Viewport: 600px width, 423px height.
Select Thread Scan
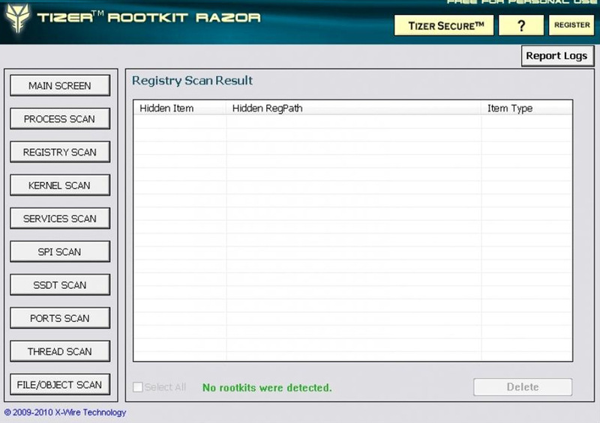tap(60, 352)
